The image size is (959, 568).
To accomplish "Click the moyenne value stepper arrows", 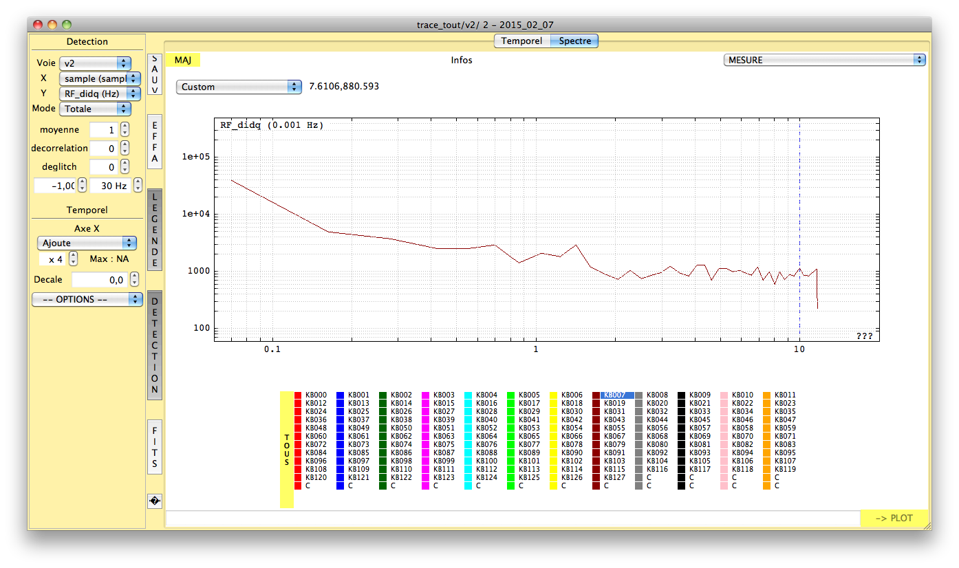I will click(125, 130).
